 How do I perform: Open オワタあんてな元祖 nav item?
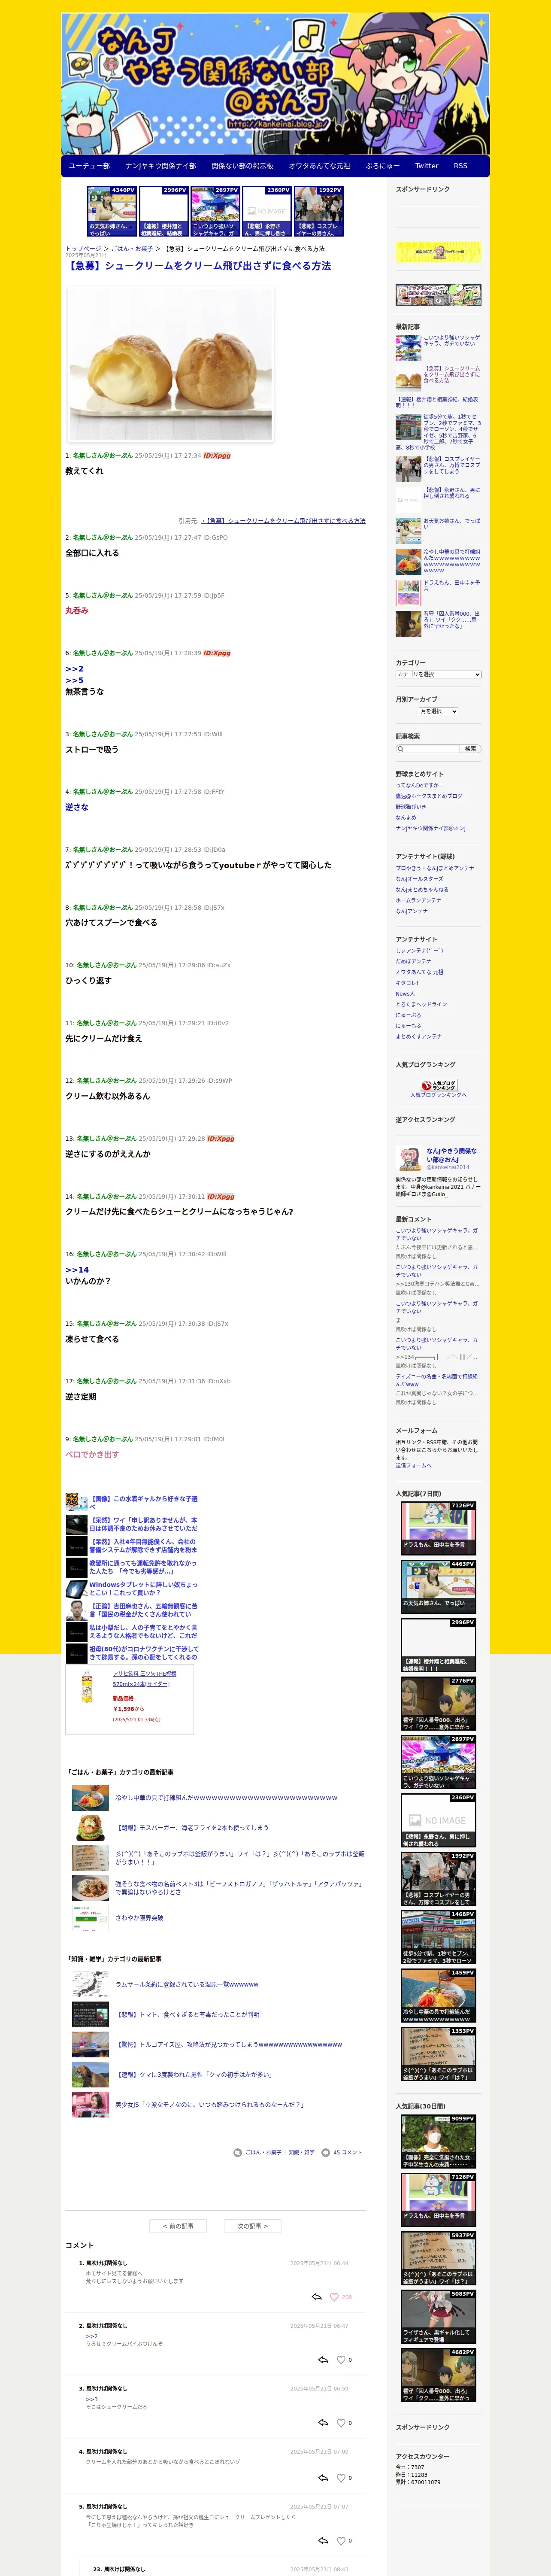319,166
